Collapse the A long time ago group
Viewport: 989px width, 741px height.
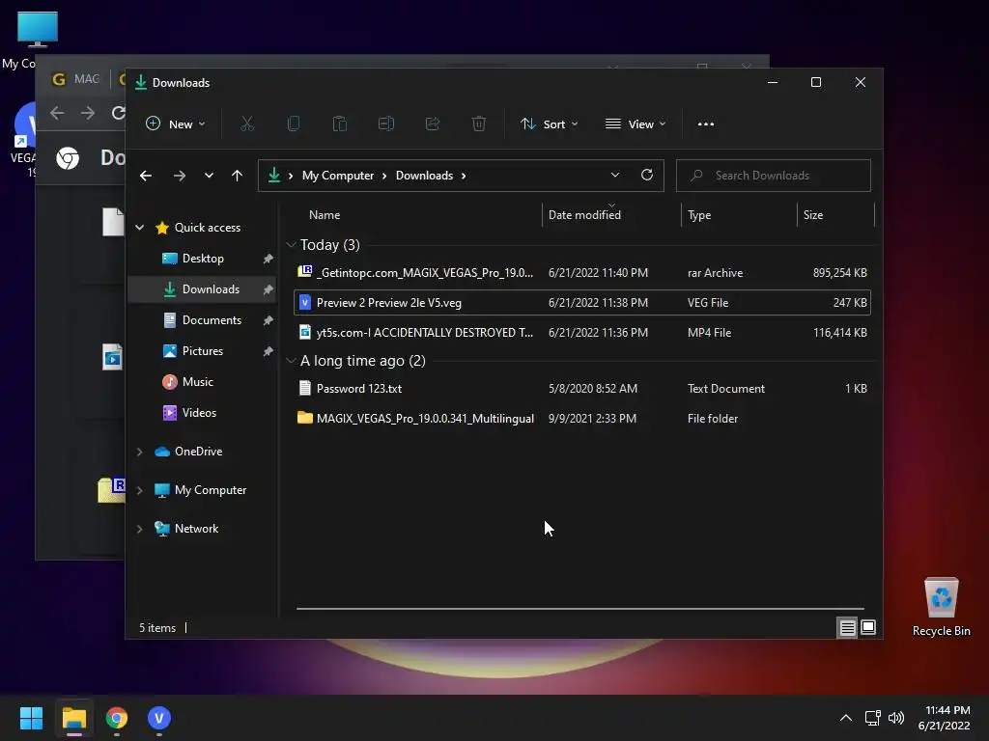(x=291, y=361)
